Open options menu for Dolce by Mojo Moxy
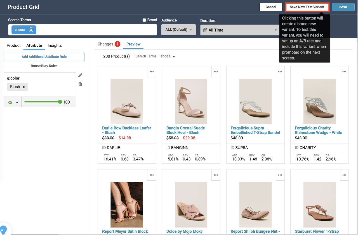Screen dimensions: 358x235 [216, 175]
